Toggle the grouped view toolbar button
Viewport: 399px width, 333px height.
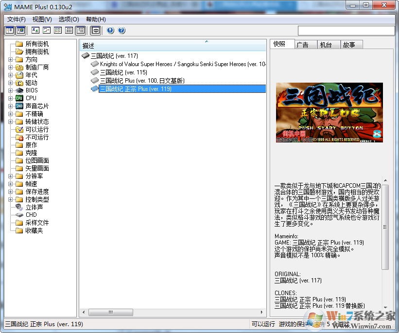tap(81, 31)
